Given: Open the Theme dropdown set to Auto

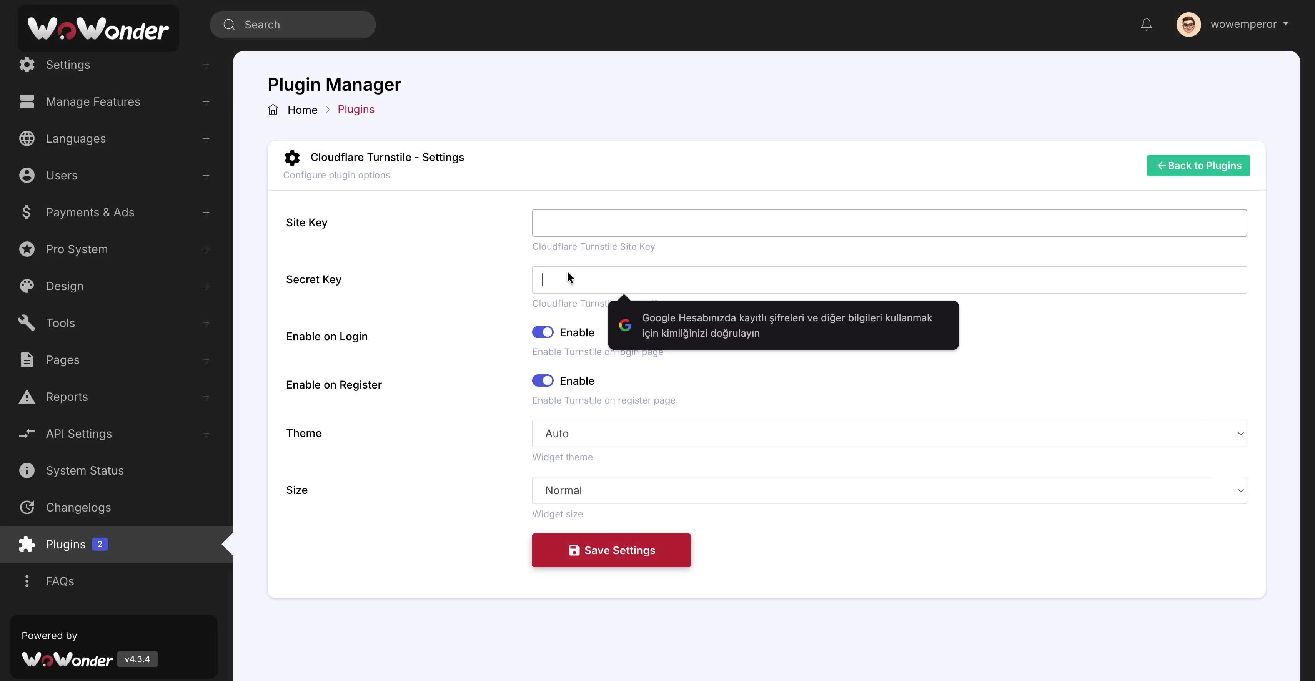Looking at the screenshot, I should 889,434.
